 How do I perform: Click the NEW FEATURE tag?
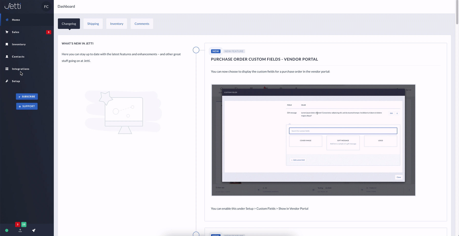click(234, 51)
